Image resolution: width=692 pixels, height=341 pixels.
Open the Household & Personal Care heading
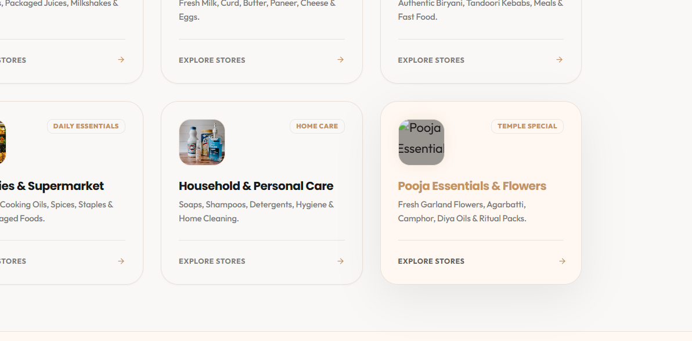coord(256,186)
